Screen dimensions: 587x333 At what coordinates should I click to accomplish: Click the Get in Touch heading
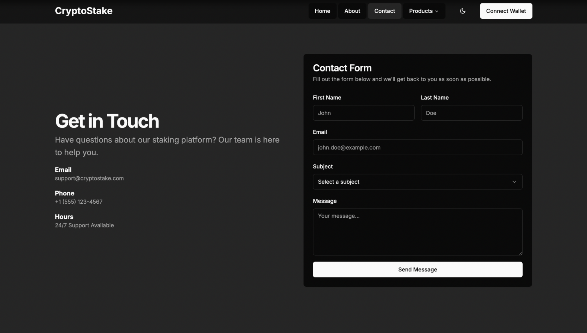pos(107,121)
